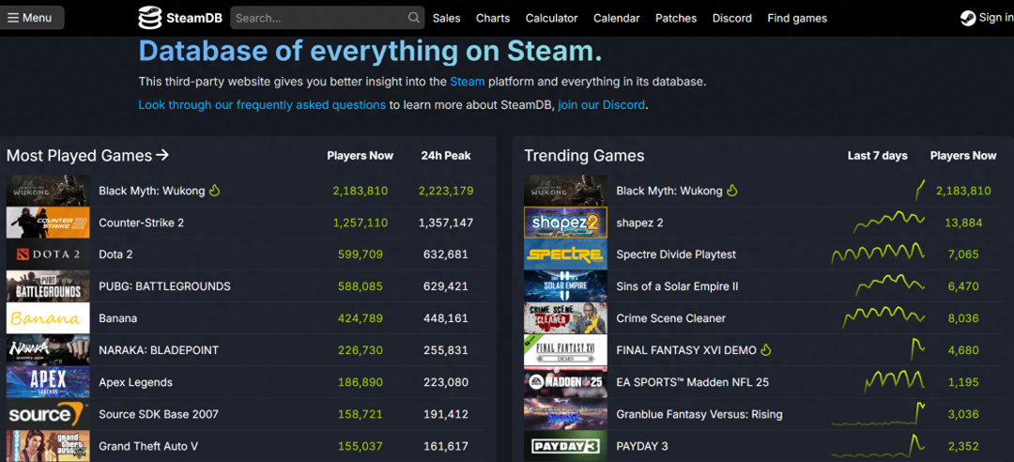
Task: Click the Dota 2 logo thumbnail
Action: 48,254
